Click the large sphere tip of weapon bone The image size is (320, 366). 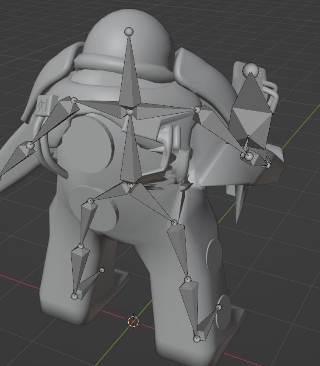click(x=251, y=70)
